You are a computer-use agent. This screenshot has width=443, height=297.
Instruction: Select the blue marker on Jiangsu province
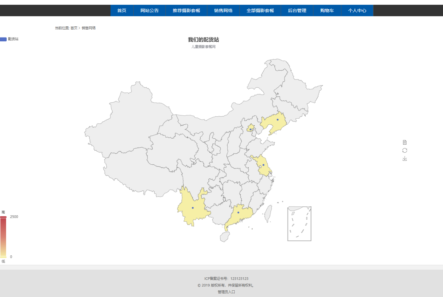coord(263,165)
